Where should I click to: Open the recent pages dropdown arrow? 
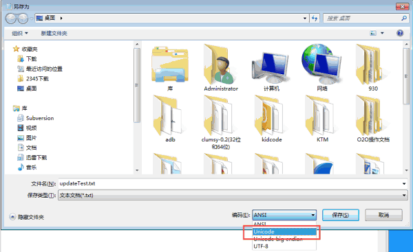(32, 19)
